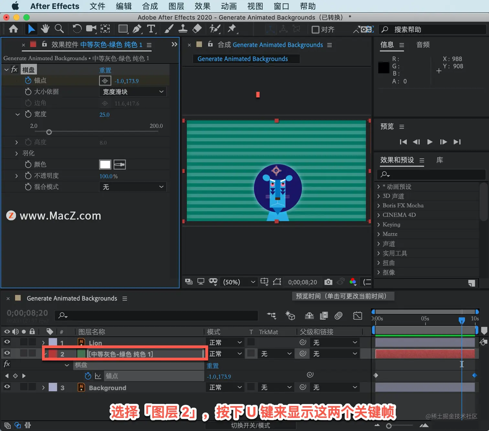Select the Puppet Pin tool
Viewport: 489px width, 431px height.
point(232,29)
